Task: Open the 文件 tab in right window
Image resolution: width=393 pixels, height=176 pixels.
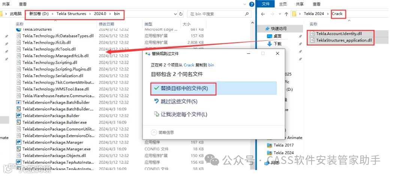Action: pyautogui.click(x=265, y=4)
